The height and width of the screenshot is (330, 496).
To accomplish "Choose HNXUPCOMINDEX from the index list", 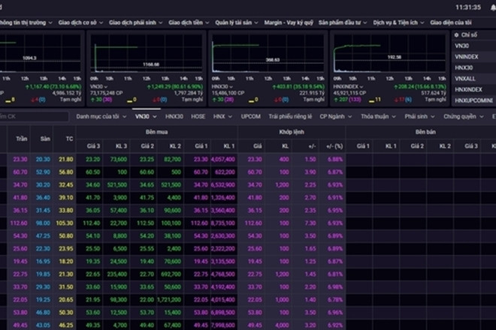I will pos(474,99).
